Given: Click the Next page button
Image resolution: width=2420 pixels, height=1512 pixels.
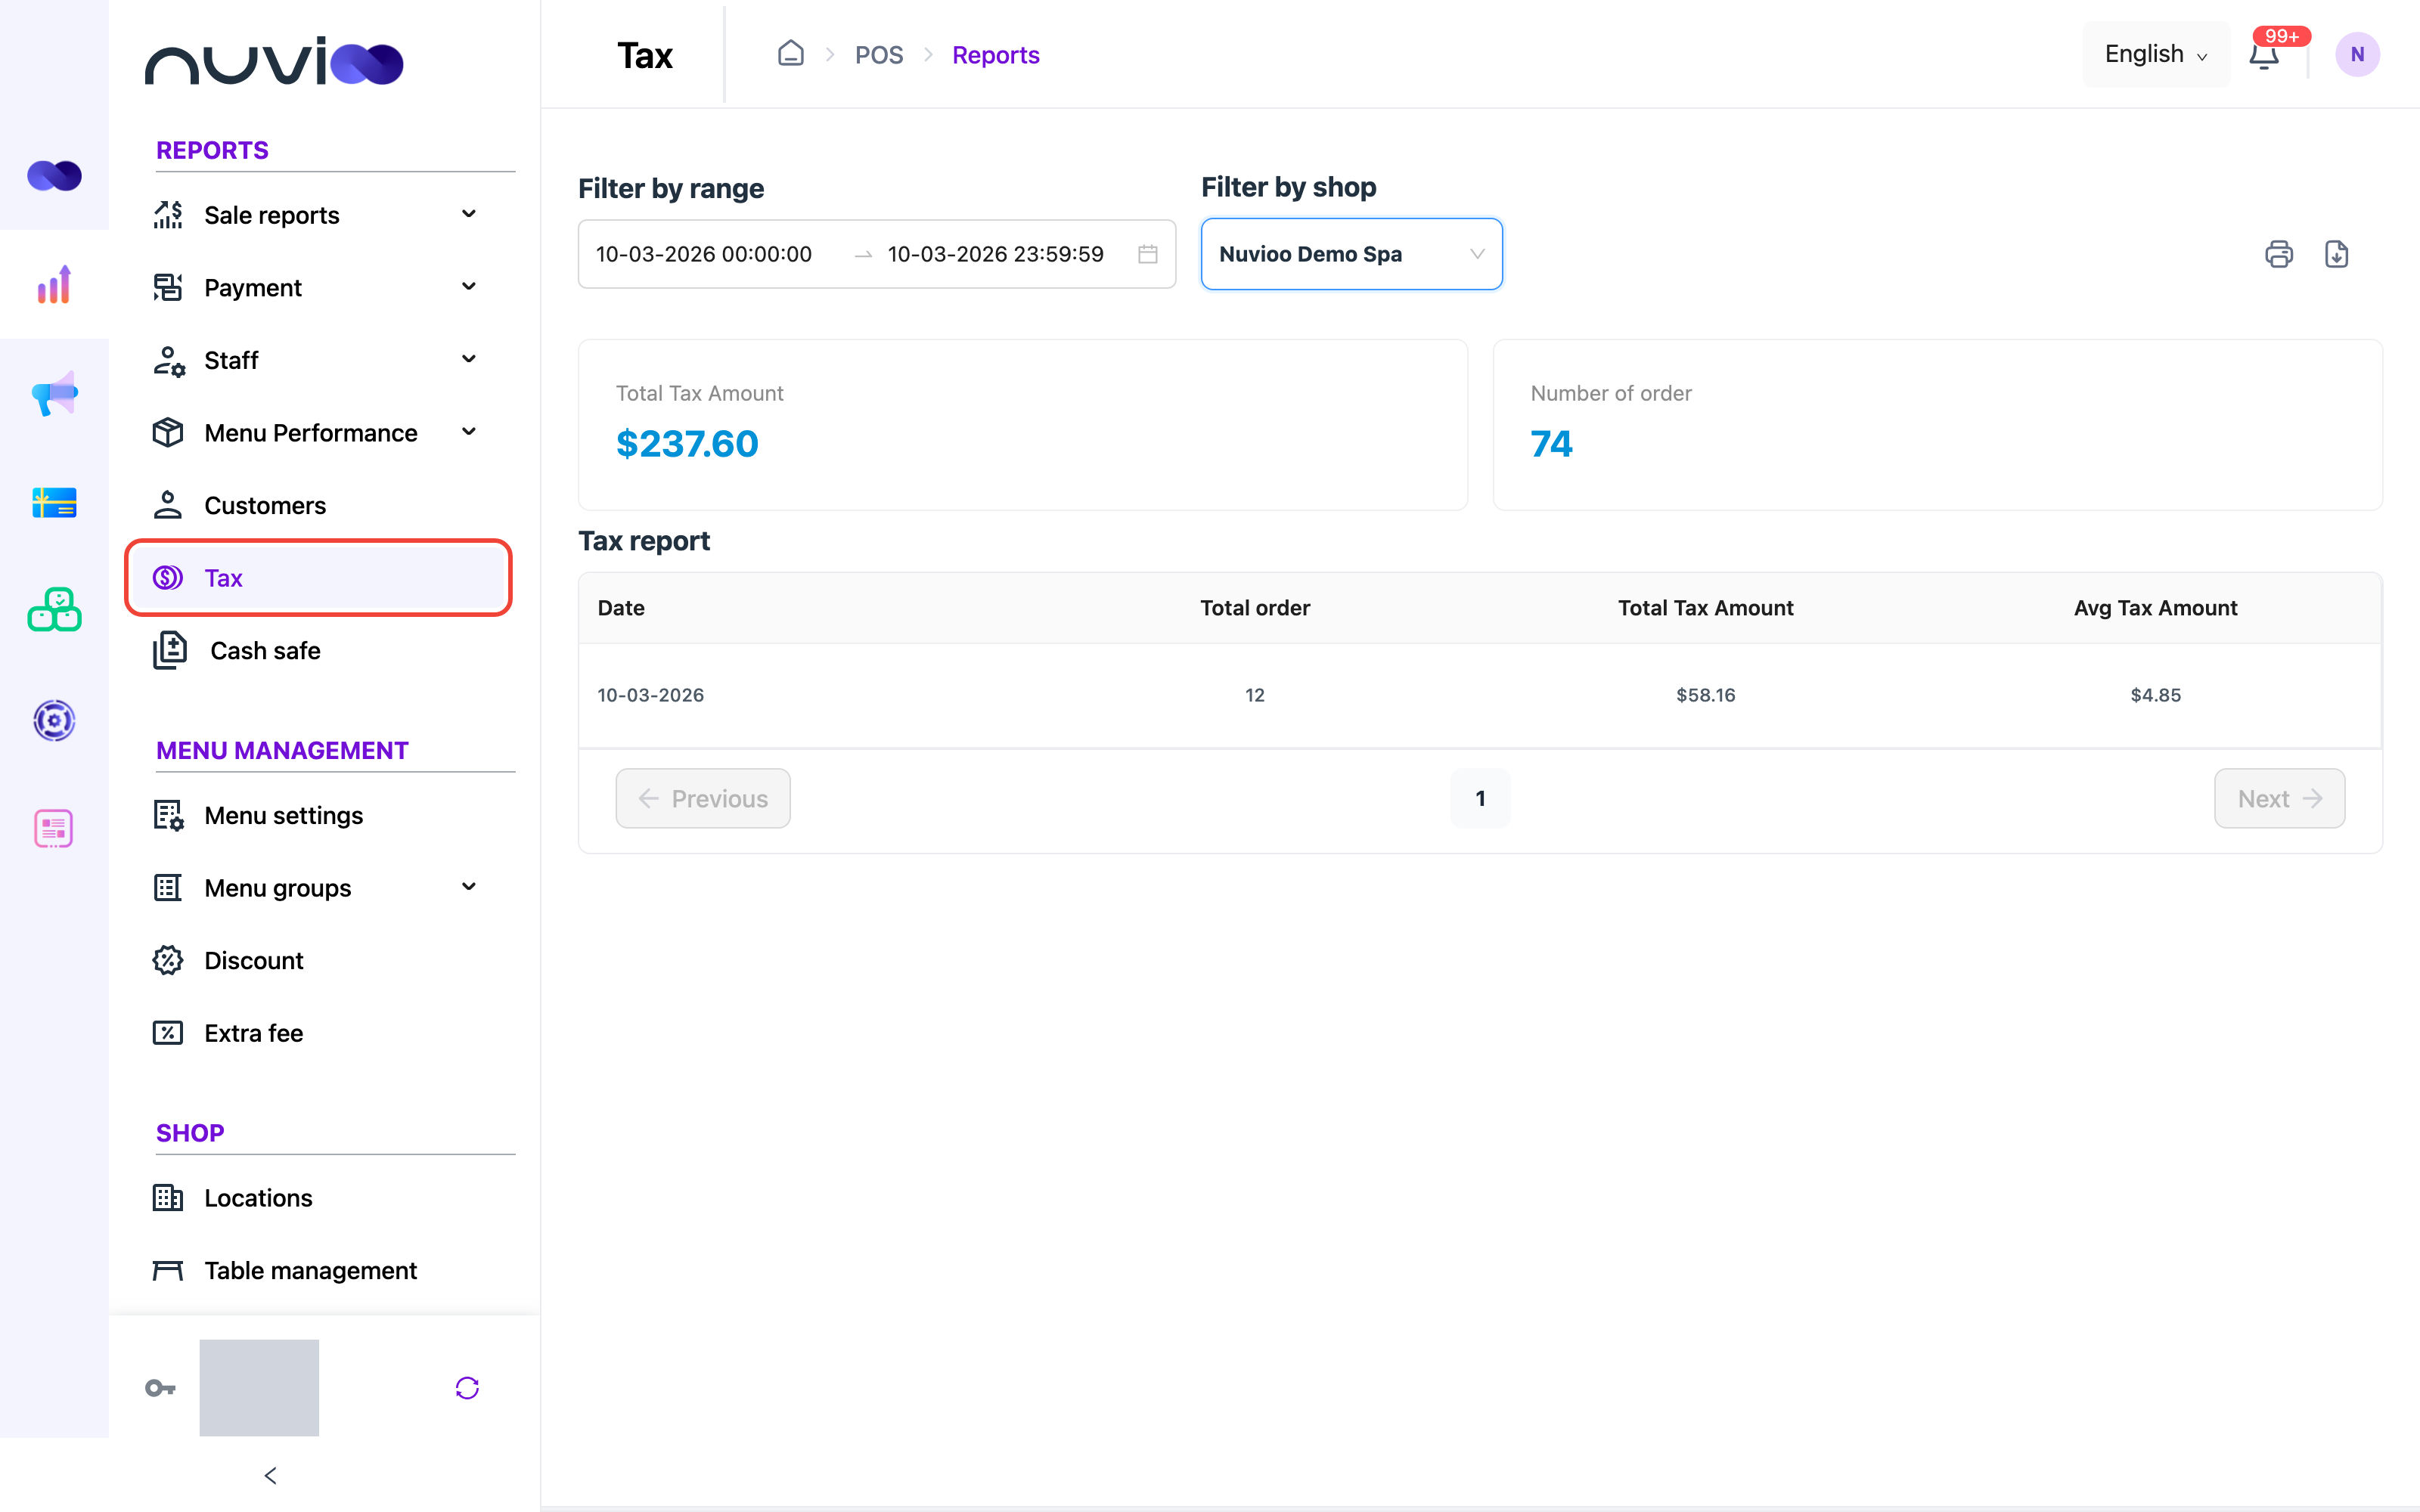Looking at the screenshot, I should (x=2279, y=798).
